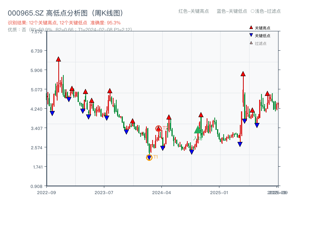Expand details for the T2 circled marker
The image size is (309, 232).
click(x=158, y=128)
